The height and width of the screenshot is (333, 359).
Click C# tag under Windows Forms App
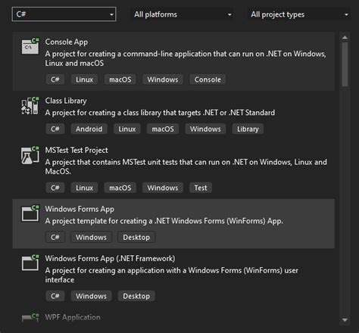pyautogui.click(x=55, y=237)
